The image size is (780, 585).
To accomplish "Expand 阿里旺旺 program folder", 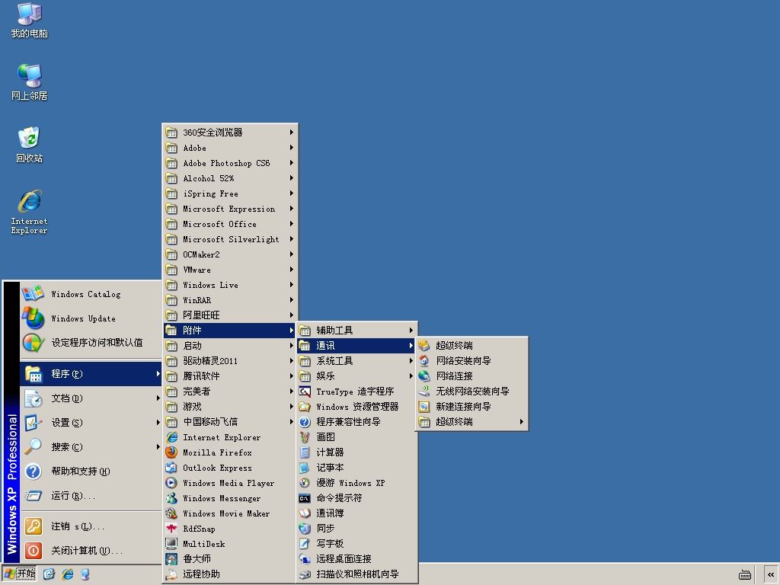I will (x=230, y=315).
